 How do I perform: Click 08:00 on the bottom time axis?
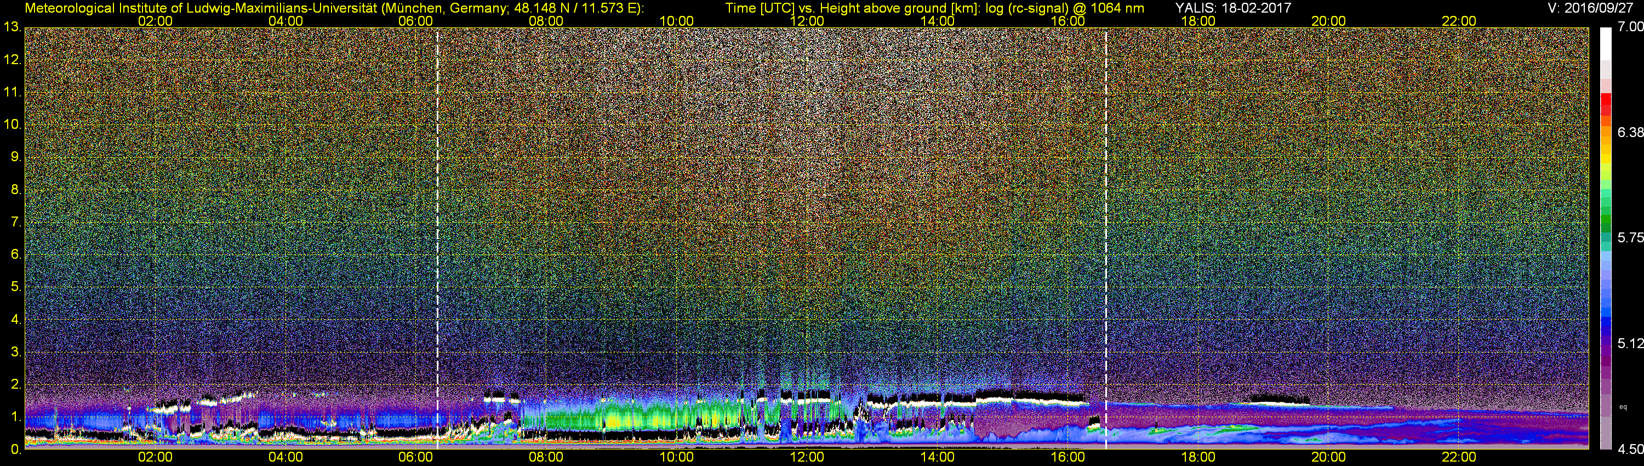546,457
